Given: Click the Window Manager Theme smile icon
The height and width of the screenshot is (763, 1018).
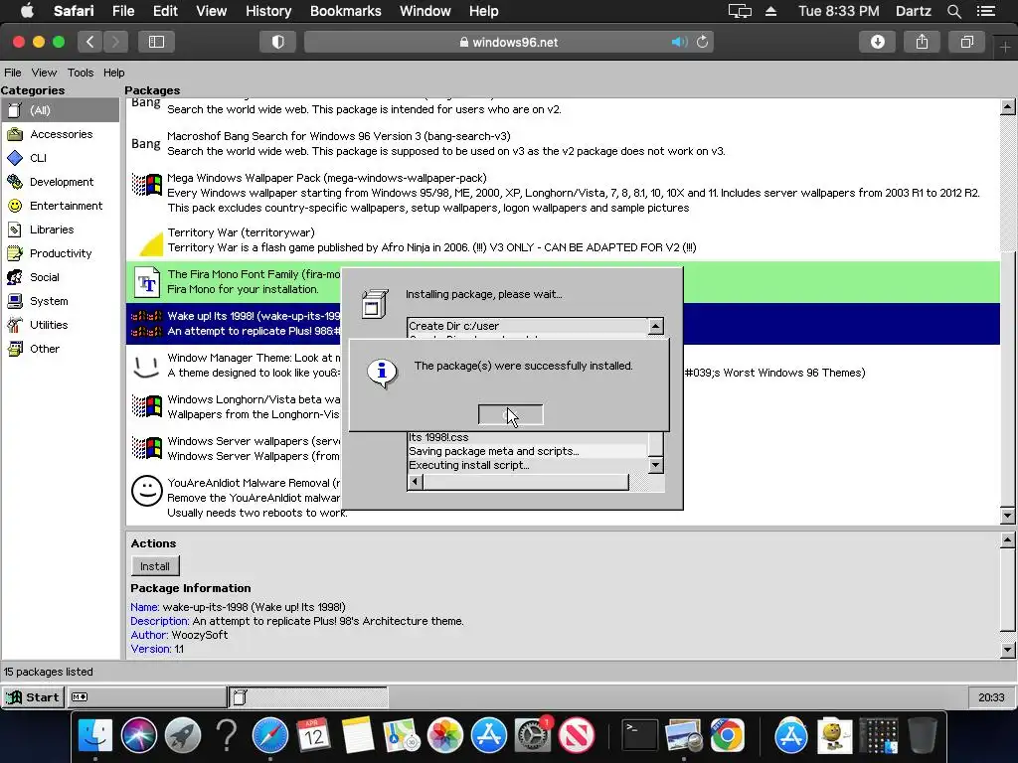Looking at the screenshot, I should 146,367.
